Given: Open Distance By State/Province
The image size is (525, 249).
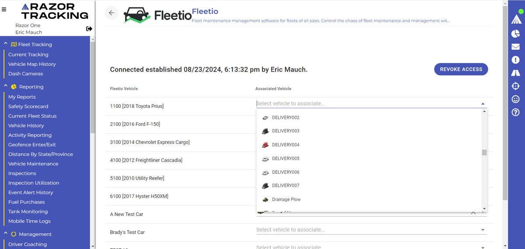Looking at the screenshot, I should (41, 154).
